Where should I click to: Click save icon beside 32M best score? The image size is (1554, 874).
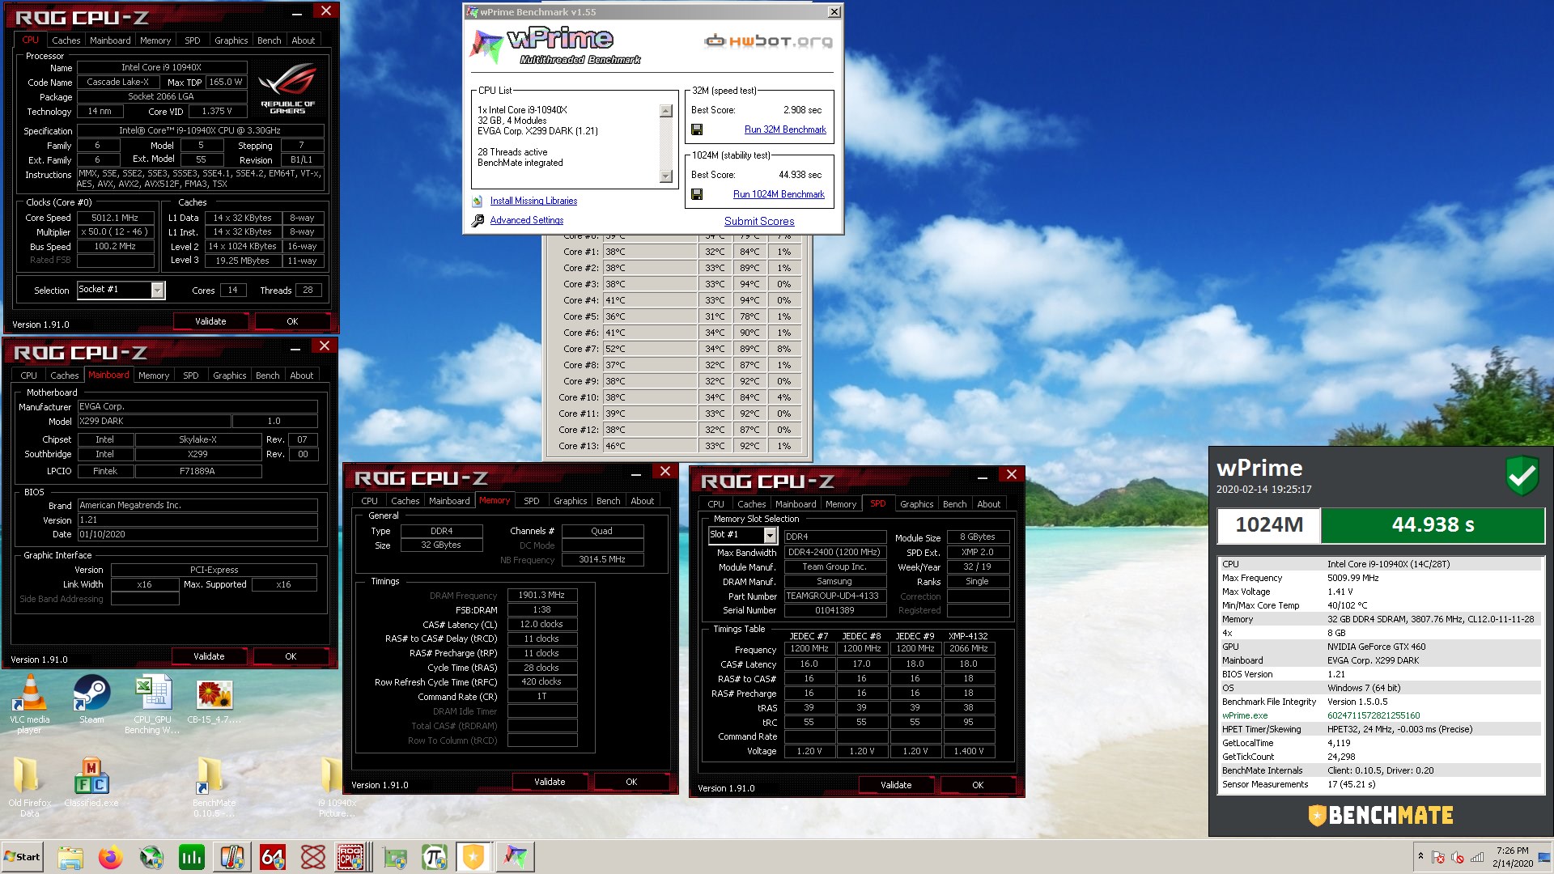(x=697, y=129)
